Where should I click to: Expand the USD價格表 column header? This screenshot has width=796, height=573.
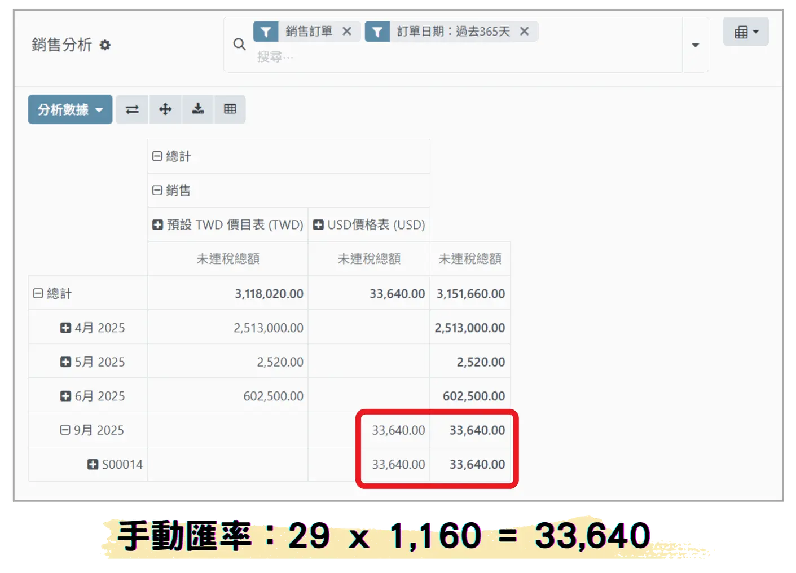point(318,224)
